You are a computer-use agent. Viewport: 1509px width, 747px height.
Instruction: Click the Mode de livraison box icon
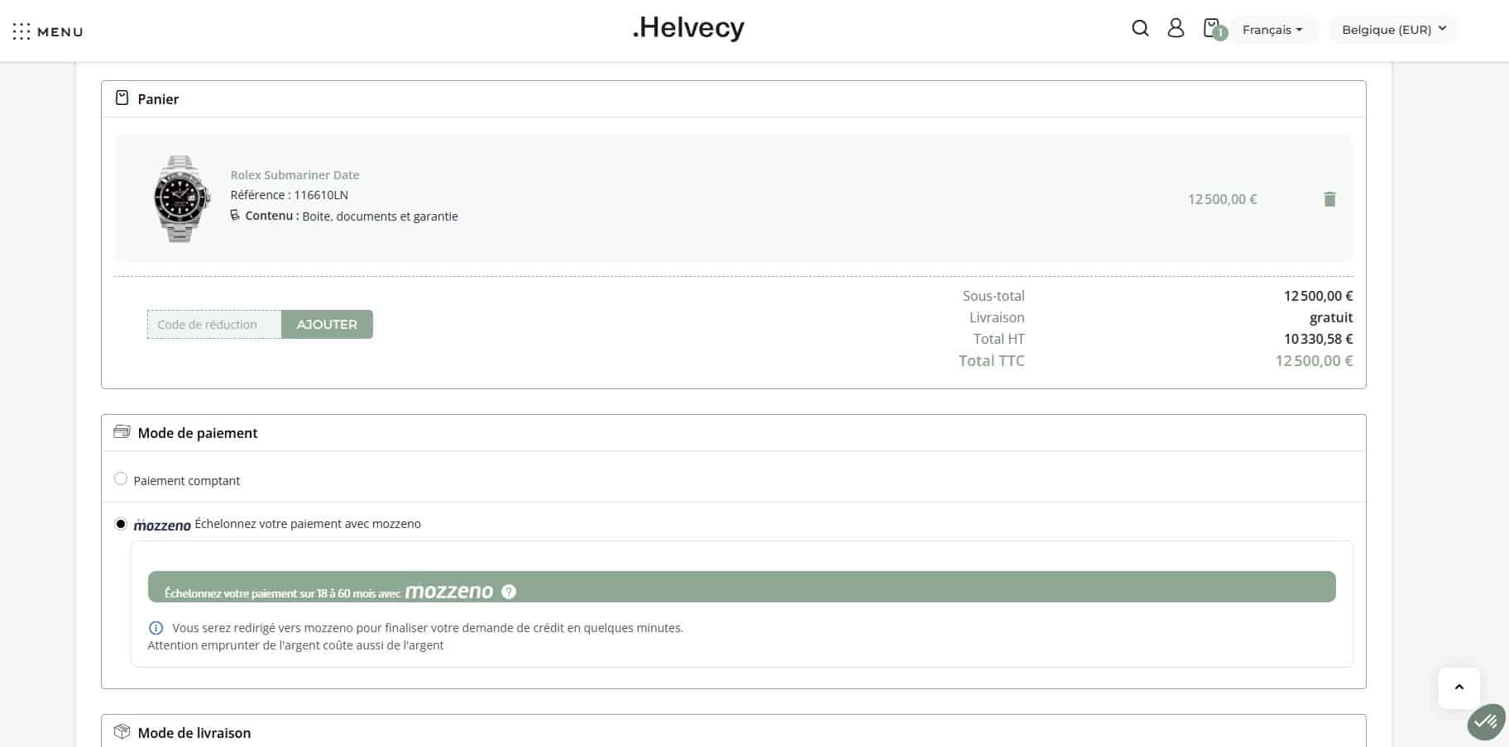coord(122,732)
